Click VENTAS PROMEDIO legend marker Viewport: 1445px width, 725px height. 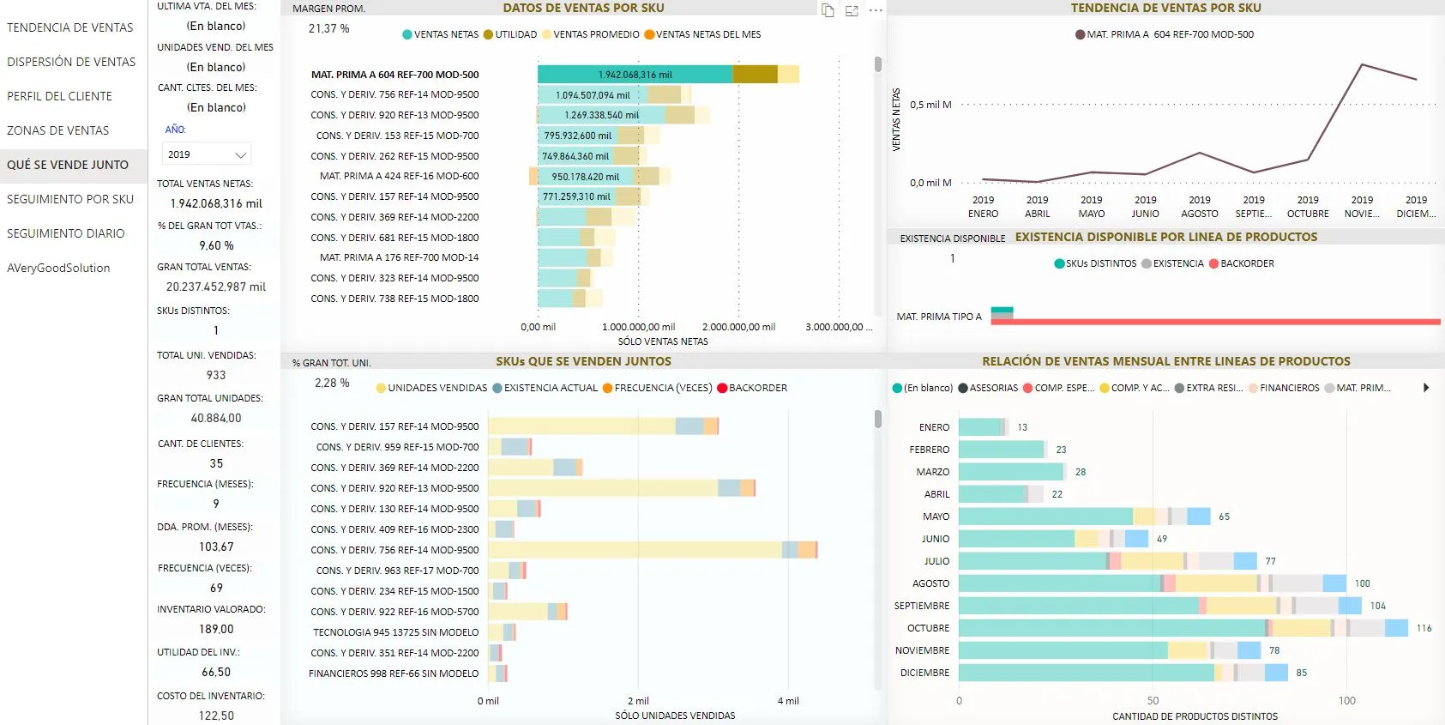pos(546,34)
